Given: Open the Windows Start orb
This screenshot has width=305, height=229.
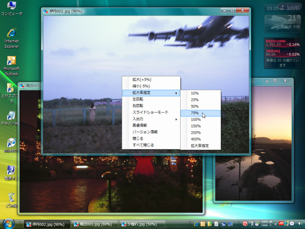Looking at the screenshot, I should click(9, 224).
